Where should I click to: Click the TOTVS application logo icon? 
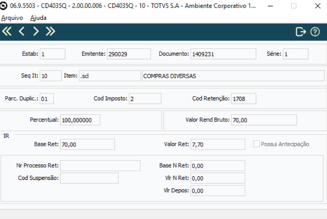coord(4,6)
